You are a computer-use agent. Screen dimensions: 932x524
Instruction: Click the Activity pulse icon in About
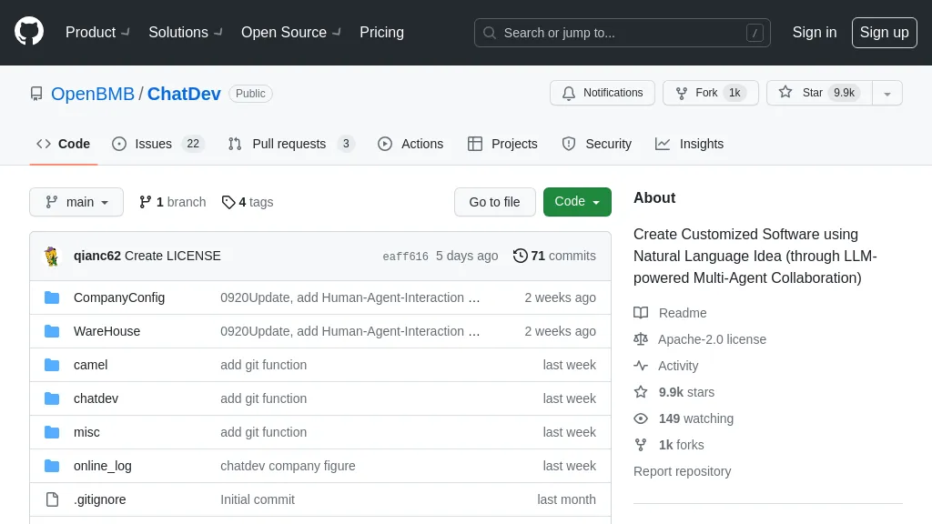(641, 366)
